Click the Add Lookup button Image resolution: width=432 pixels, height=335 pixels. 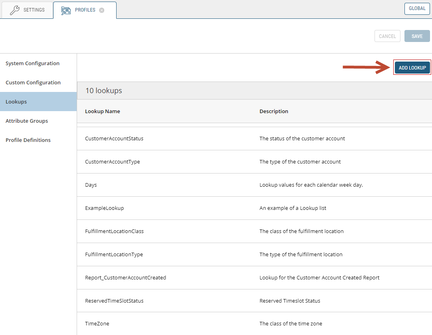pyautogui.click(x=412, y=68)
